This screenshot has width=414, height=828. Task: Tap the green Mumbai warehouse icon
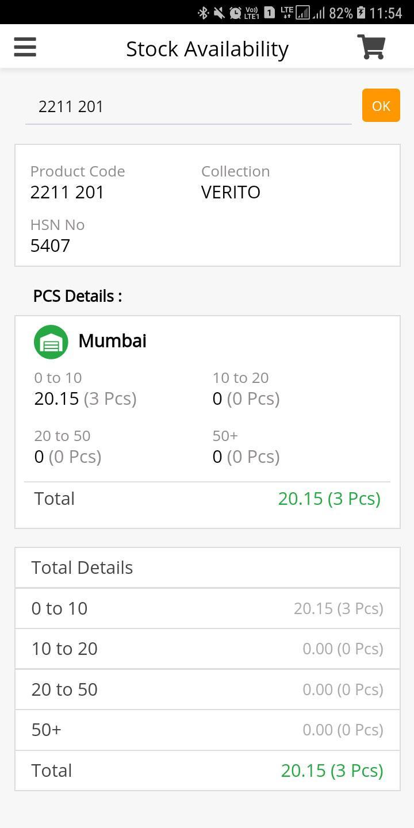51,342
